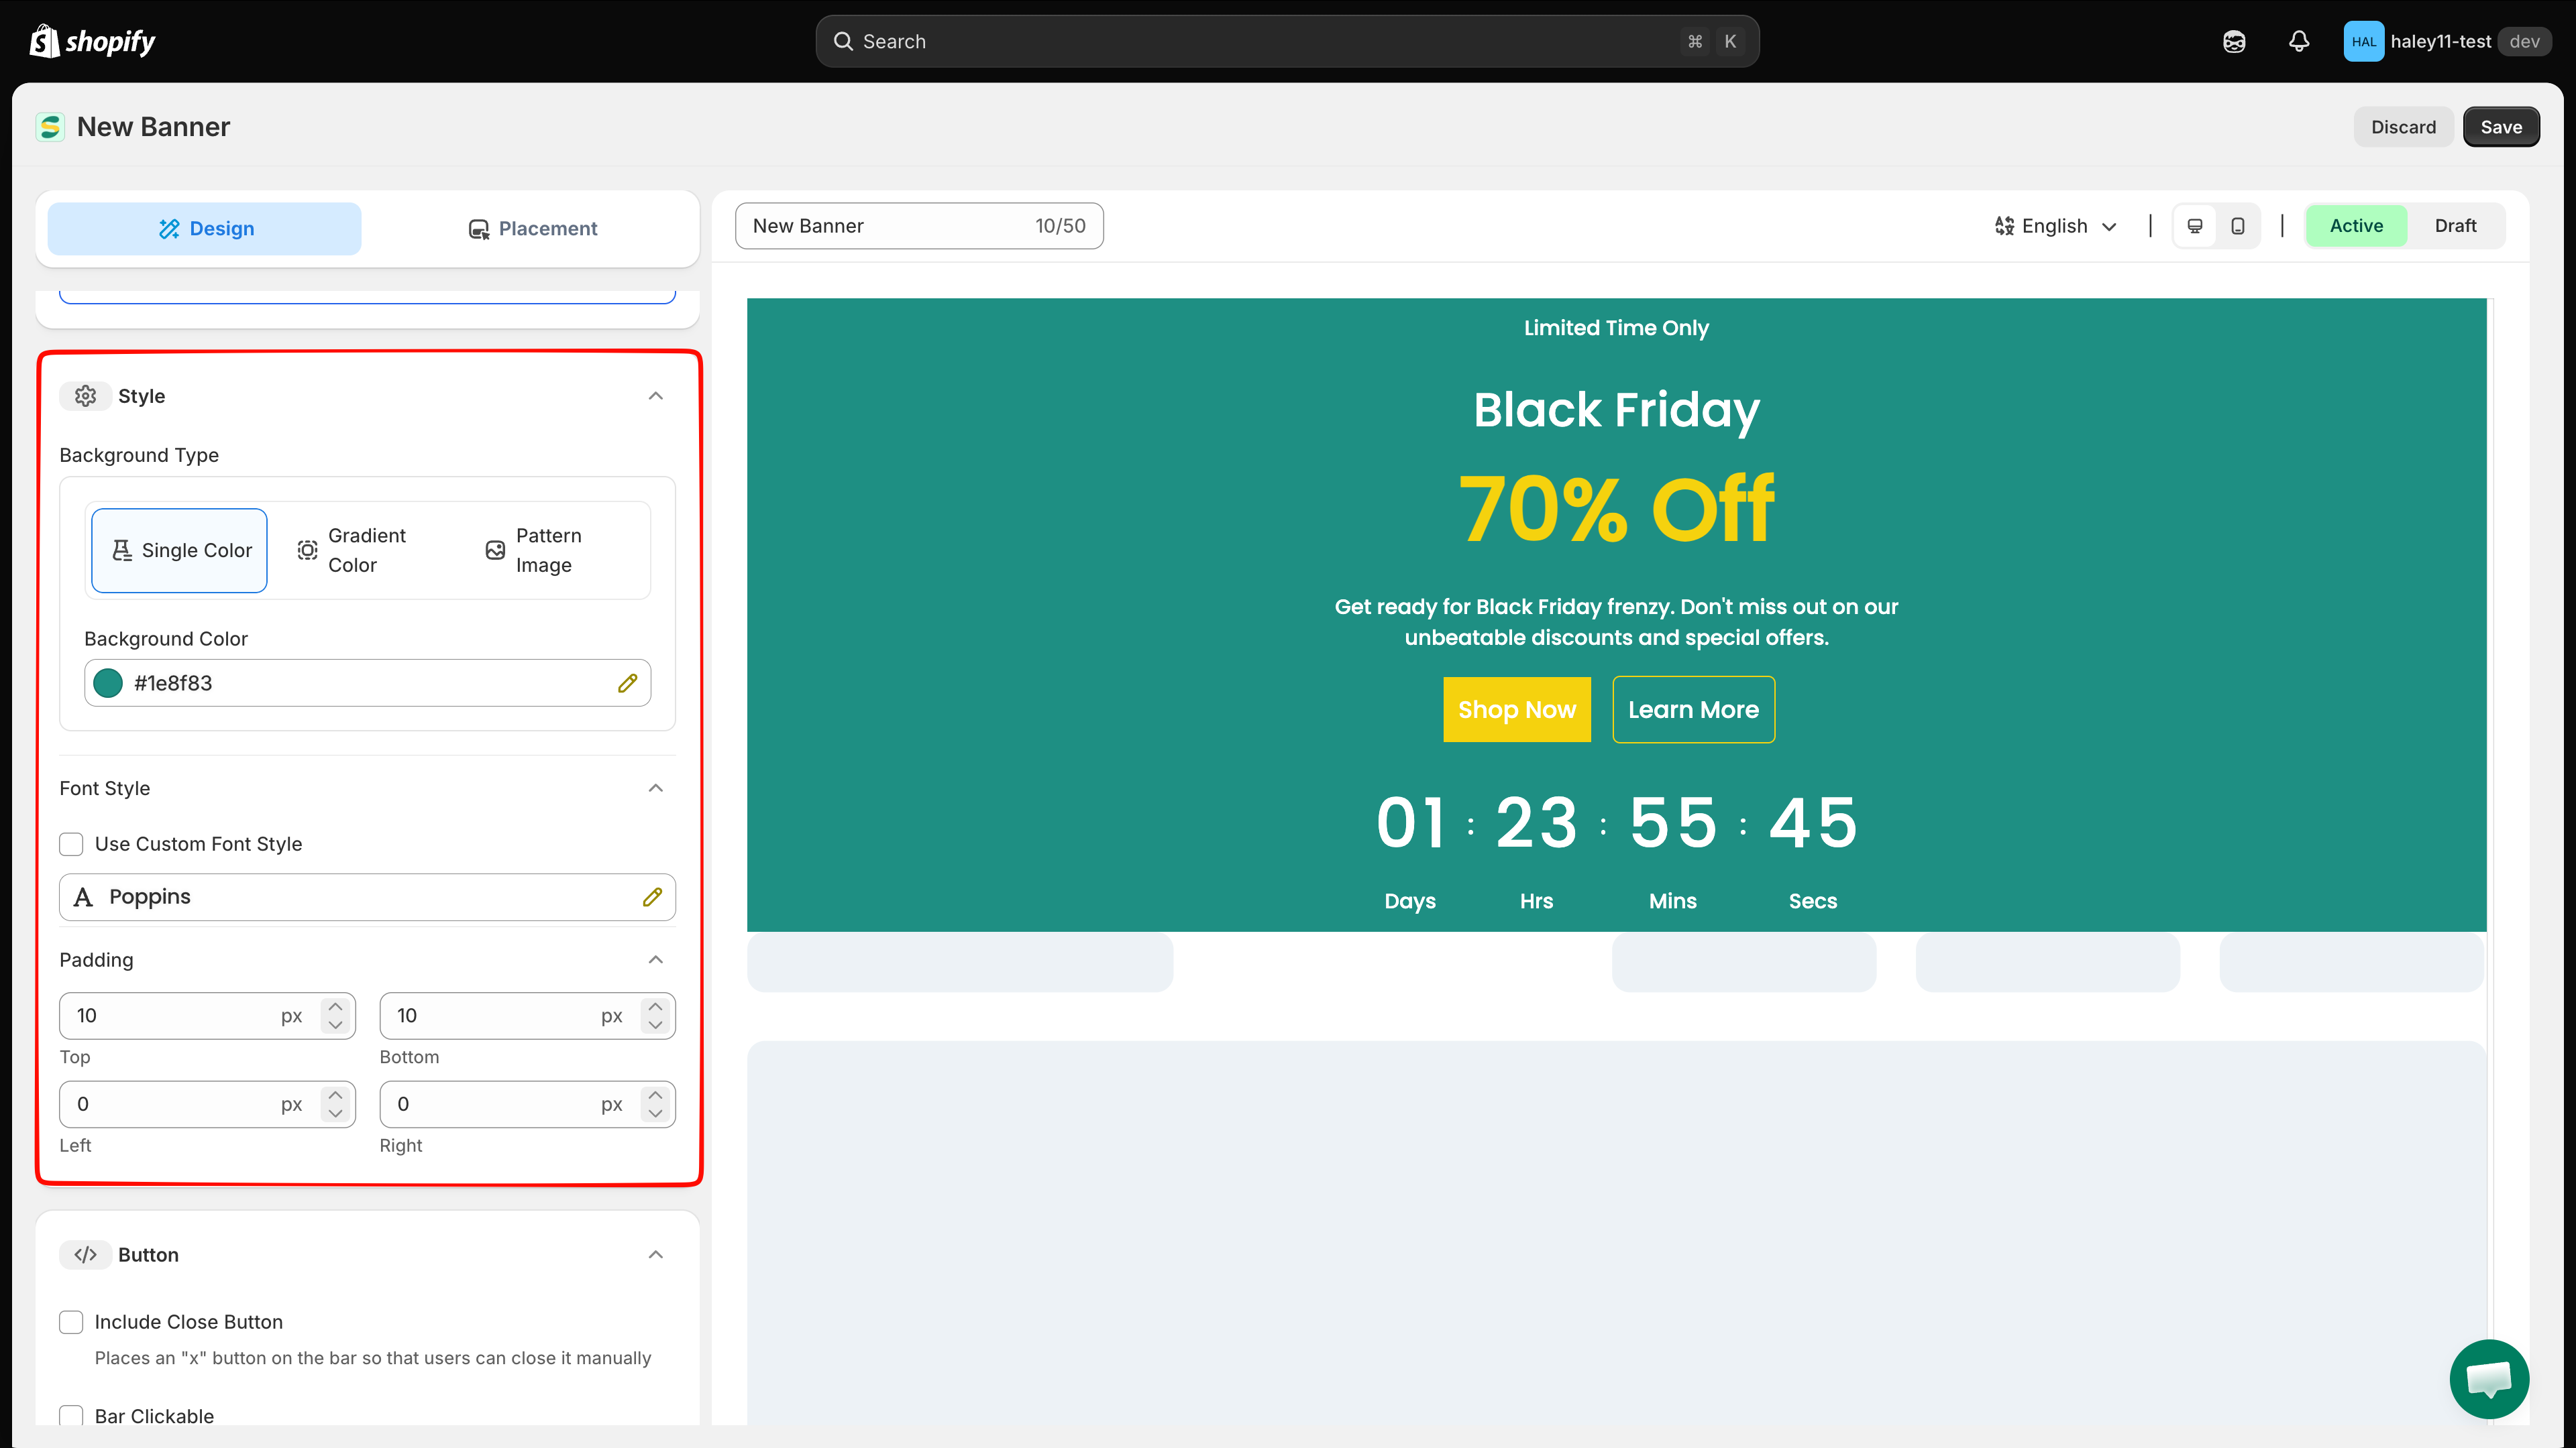Click the New Banner name field
The image size is (2576, 1448).
tap(919, 226)
